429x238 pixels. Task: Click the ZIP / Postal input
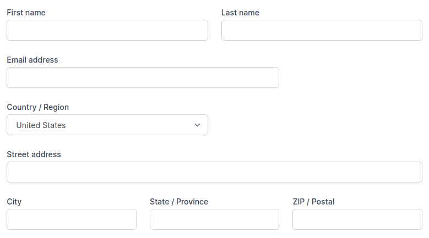click(357, 219)
